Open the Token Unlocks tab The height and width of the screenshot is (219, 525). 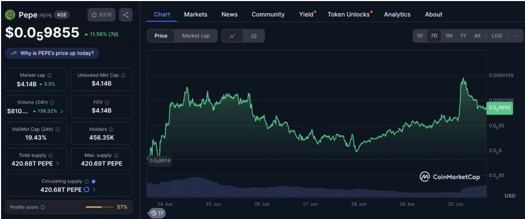(x=349, y=14)
